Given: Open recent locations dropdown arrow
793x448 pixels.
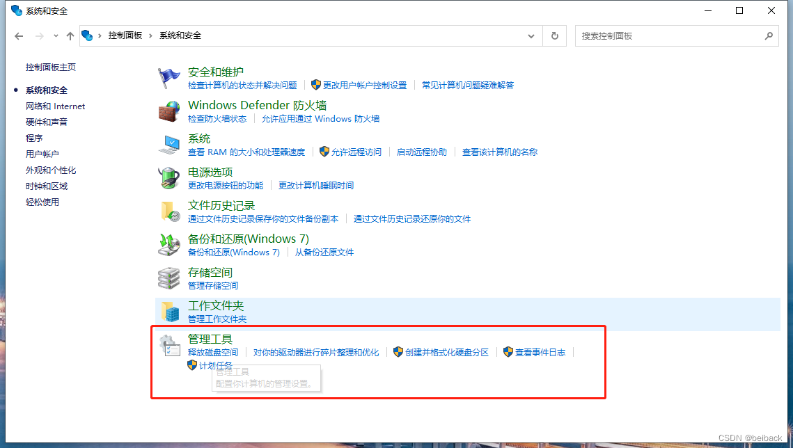Looking at the screenshot, I should 56,36.
